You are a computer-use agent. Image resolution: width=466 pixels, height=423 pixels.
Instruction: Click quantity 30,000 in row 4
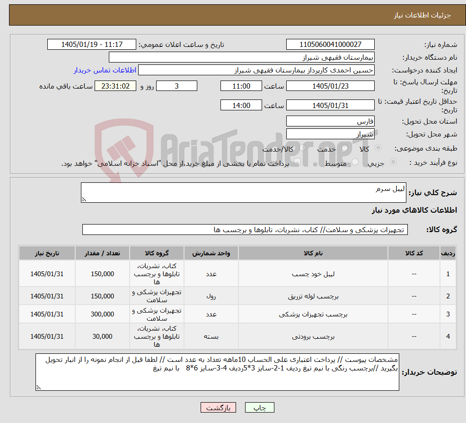pos(102,336)
